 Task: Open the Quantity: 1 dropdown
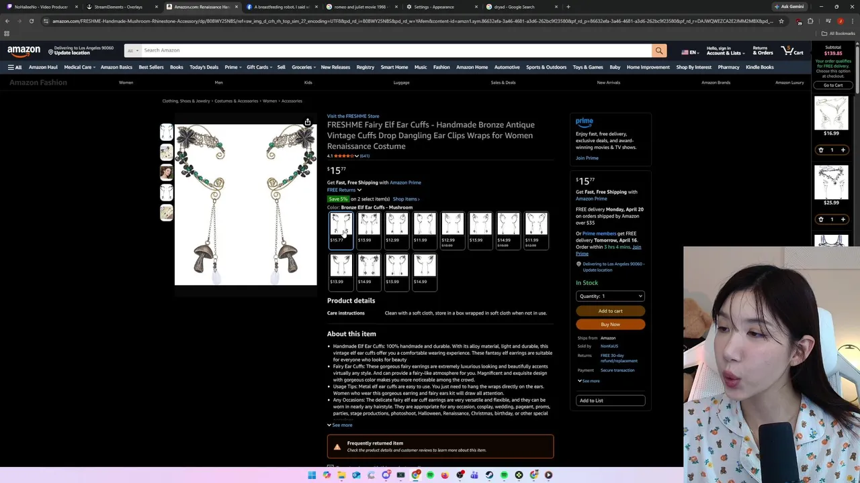click(611, 296)
